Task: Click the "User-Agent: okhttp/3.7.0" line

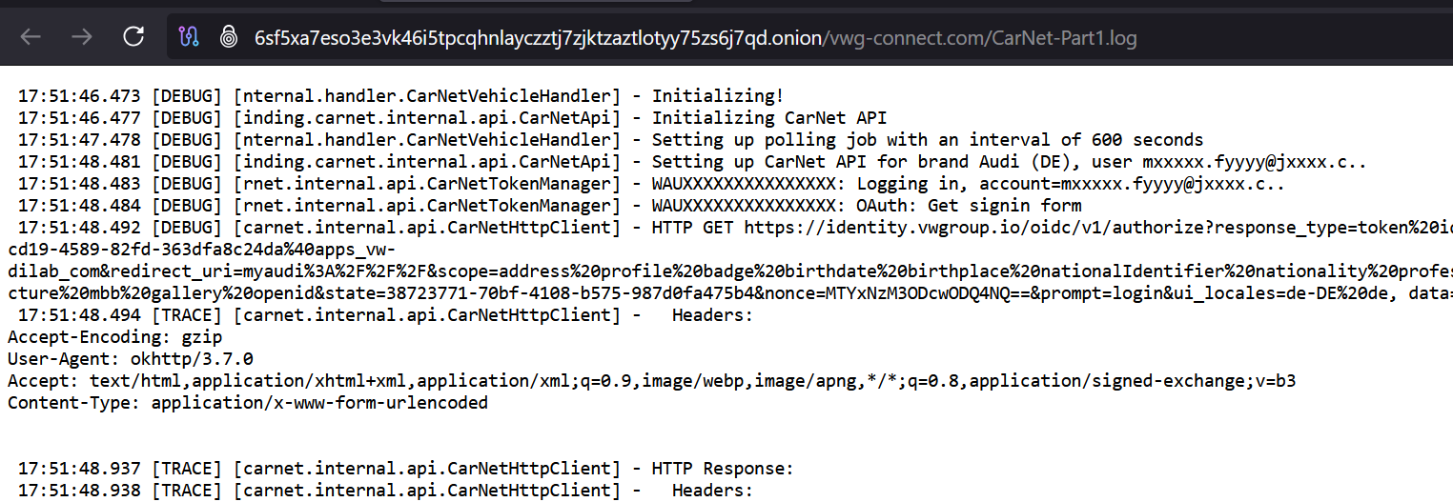Action: click(130, 358)
